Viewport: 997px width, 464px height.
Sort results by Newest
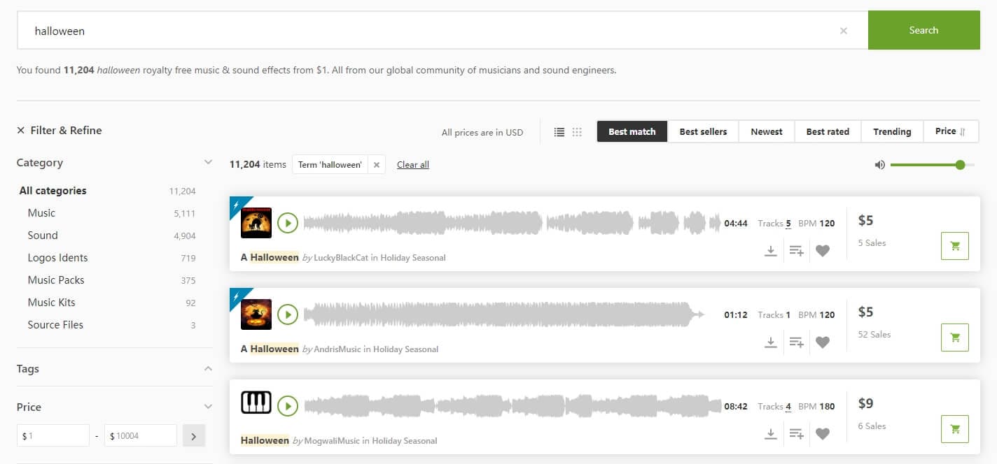point(766,131)
